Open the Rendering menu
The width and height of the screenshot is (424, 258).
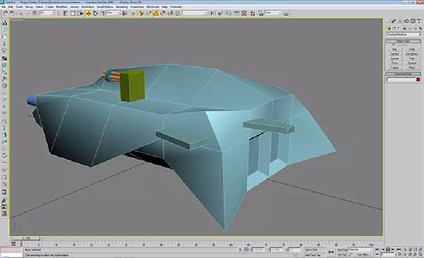(122, 7)
